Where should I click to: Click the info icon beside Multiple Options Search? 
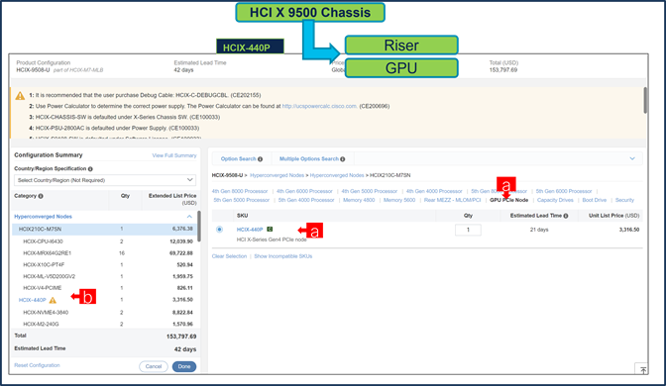point(342,159)
